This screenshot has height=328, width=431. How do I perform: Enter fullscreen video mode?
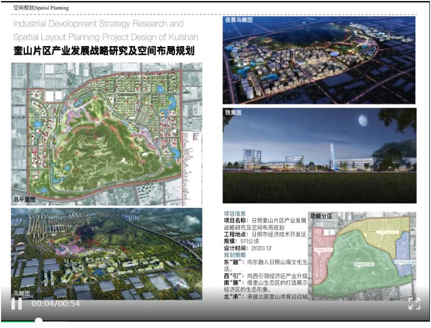pos(414,304)
